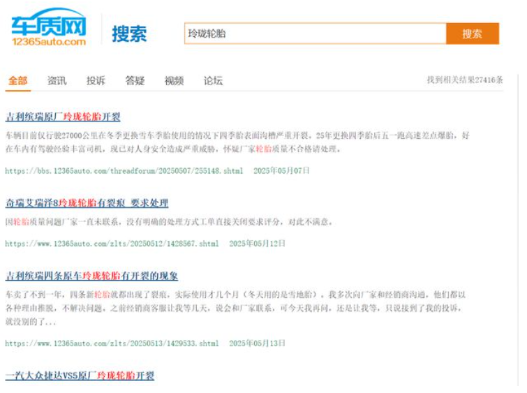Switch to the 资讯 tab

click(x=57, y=81)
